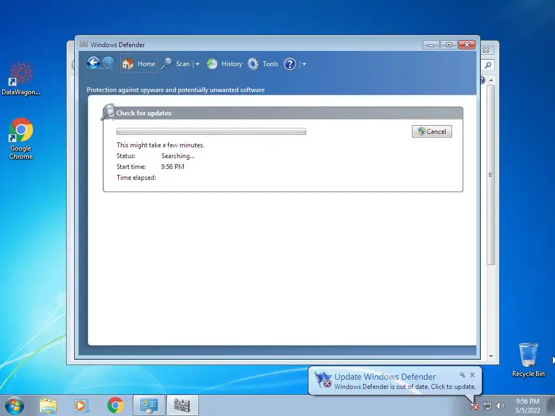Image resolution: width=555 pixels, height=416 pixels.
Task: Click the Show desktop strip on the taskbar
Action: (551, 406)
